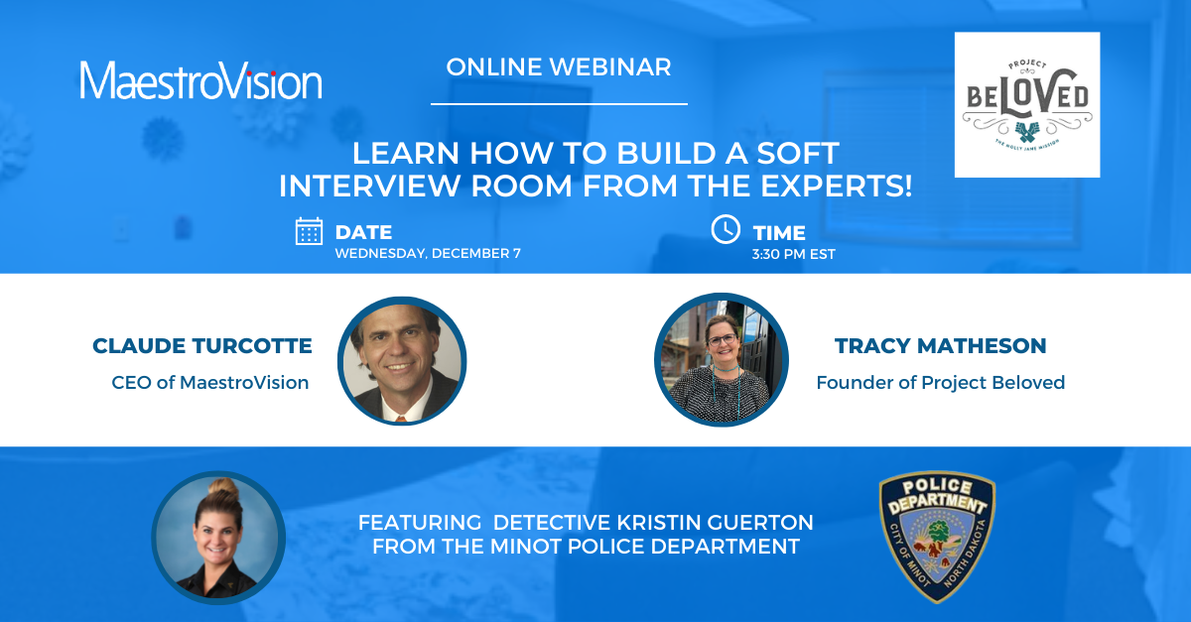Click the soft interview room headline
1191x622 pixels.
point(595,169)
